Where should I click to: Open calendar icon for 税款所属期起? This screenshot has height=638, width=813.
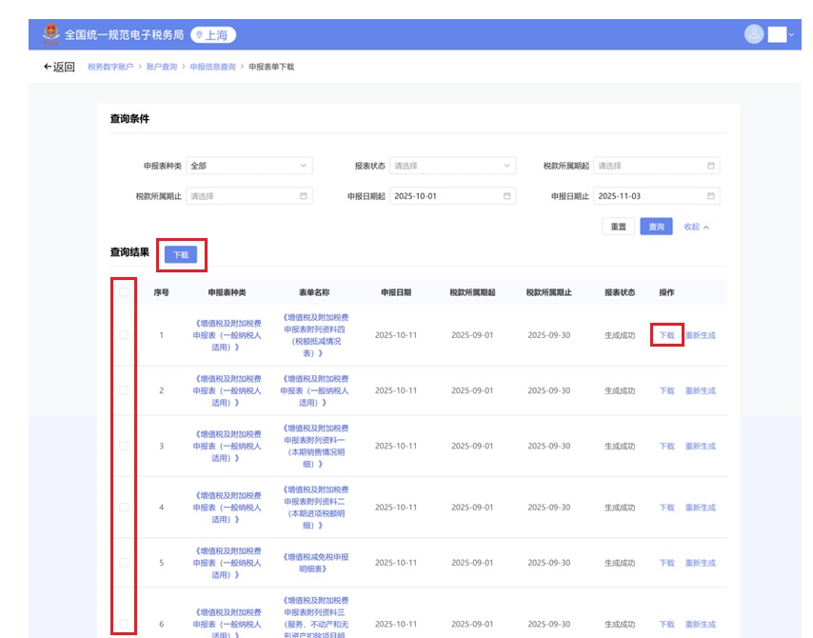(x=710, y=166)
